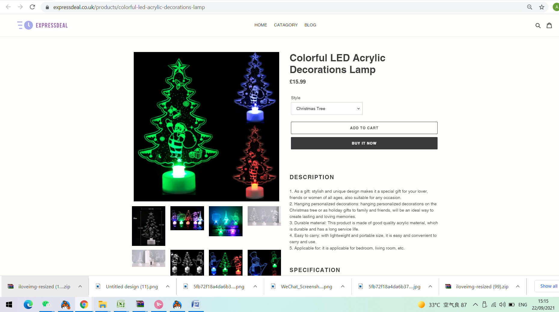Click the main product image

coord(206,127)
